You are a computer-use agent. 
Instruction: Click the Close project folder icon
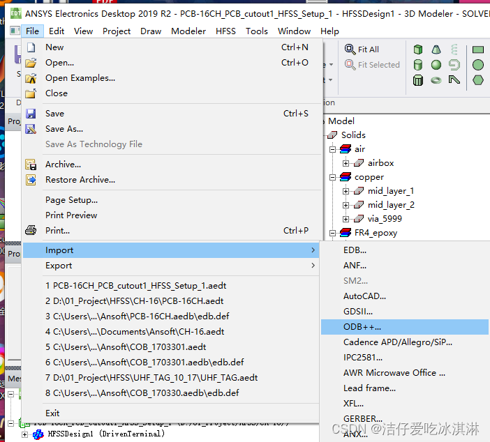click(31, 93)
